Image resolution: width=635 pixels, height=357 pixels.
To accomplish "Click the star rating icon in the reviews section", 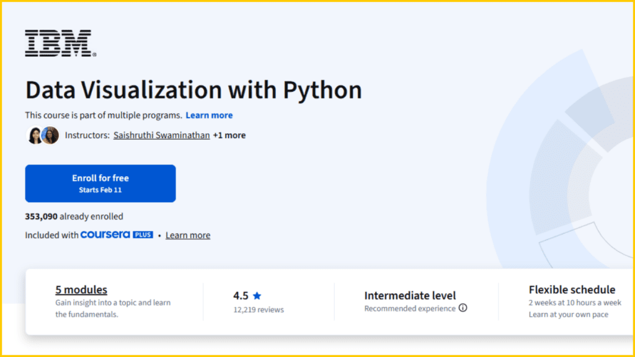I will (256, 296).
